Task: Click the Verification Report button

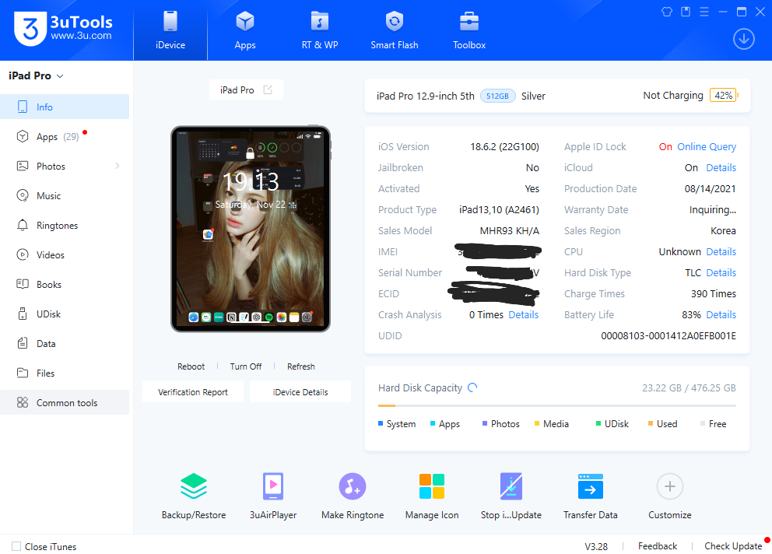Action: [x=193, y=392]
